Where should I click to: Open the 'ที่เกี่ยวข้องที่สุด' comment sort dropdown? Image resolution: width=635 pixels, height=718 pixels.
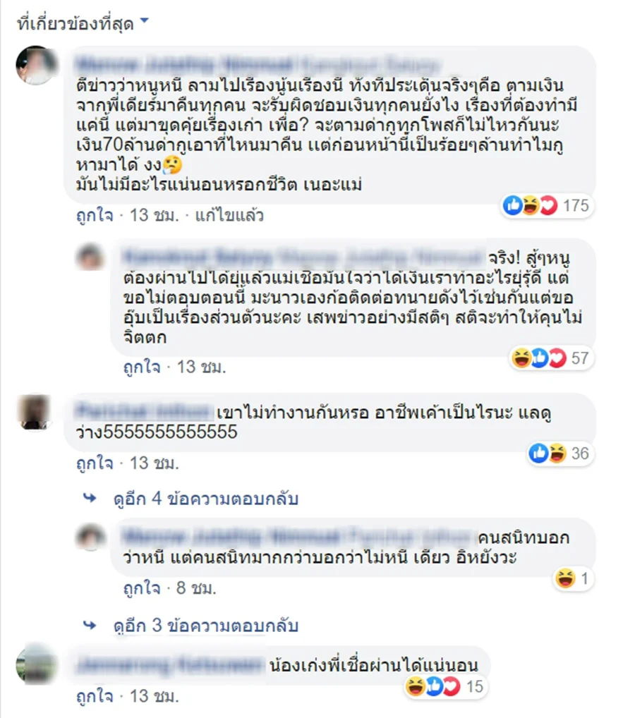83,23
